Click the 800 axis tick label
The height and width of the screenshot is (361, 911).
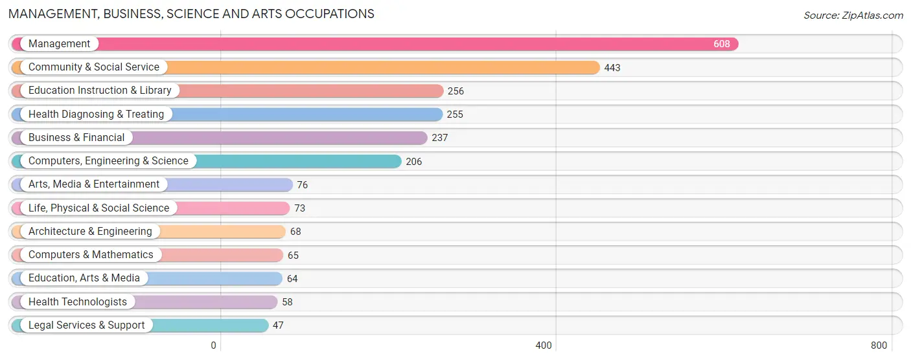pyautogui.click(x=879, y=345)
